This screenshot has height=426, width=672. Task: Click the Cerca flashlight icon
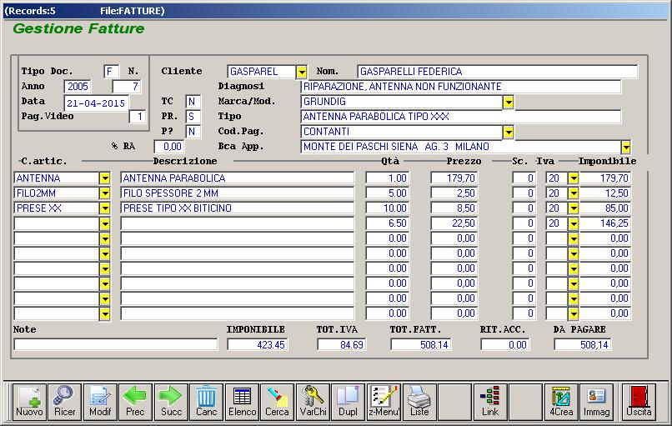point(277,401)
